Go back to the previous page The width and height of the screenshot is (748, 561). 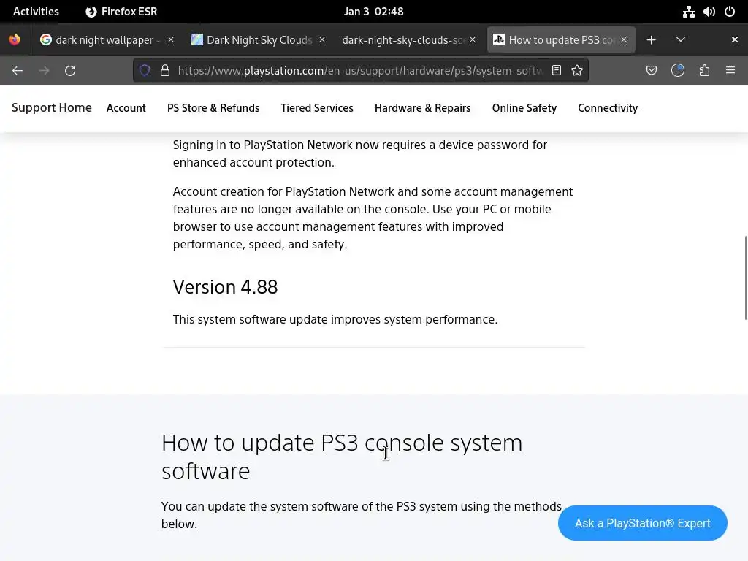[18, 70]
